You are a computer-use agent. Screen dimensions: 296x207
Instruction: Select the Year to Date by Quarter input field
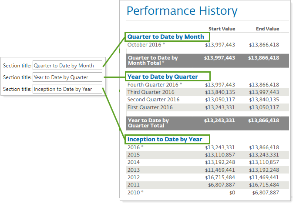(67, 77)
